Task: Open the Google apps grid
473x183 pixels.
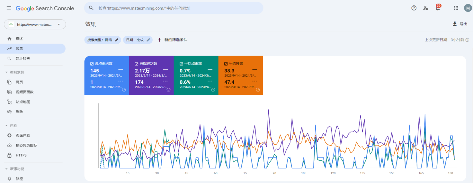Action: 456,8
